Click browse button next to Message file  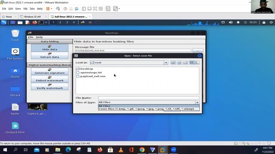coord(198,50)
